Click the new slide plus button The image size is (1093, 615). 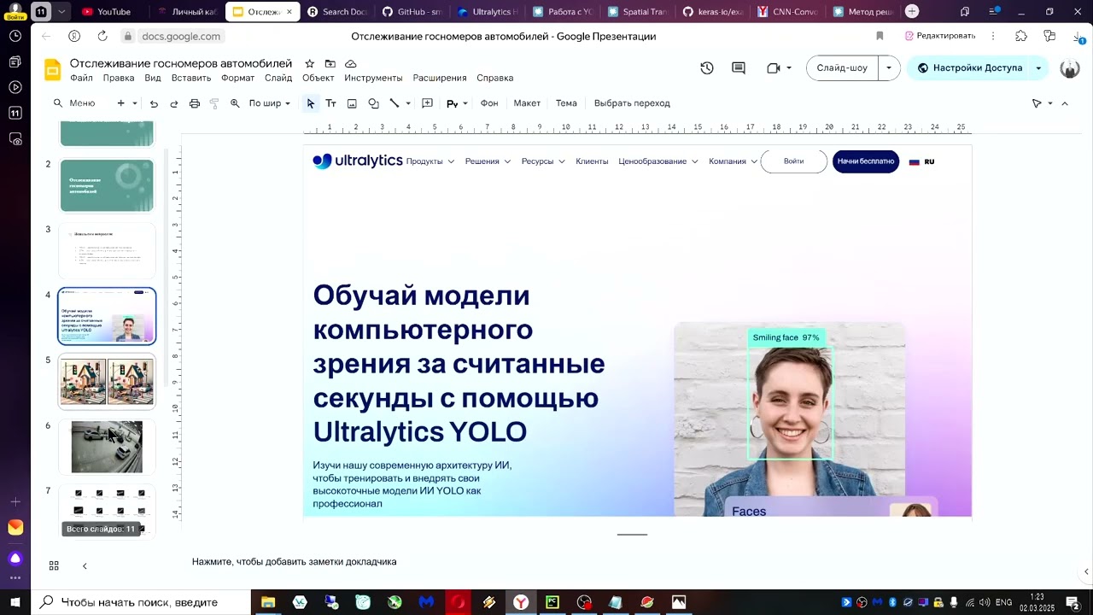[x=120, y=103]
